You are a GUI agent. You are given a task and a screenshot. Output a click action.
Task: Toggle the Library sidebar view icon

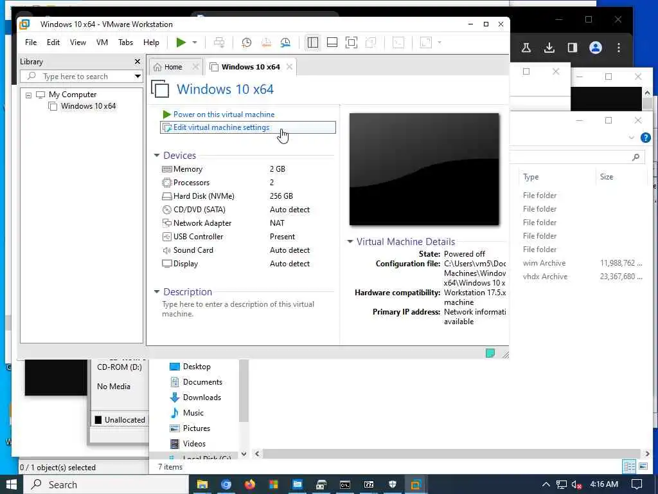[x=313, y=42]
